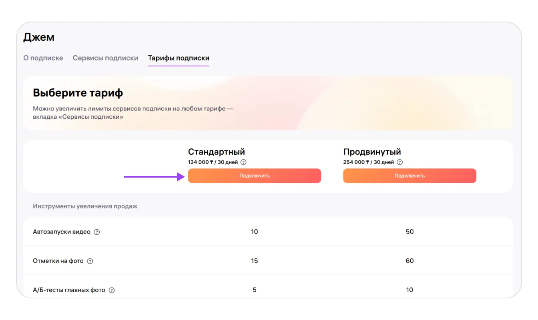Click the 134 000 ₸ / 30 дней price
This screenshot has width=538, height=320.
click(x=213, y=162)
